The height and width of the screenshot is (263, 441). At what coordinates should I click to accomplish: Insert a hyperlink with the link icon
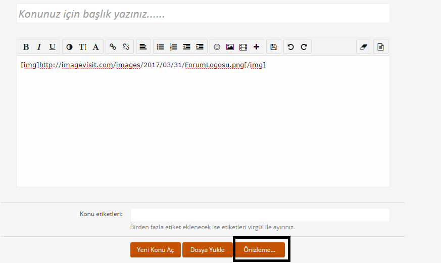113,47
